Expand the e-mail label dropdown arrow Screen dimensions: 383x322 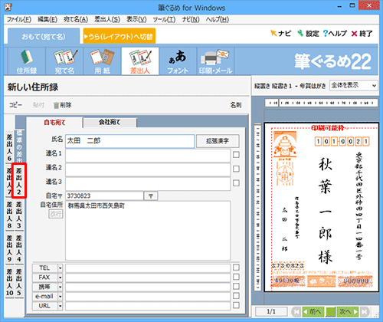coord(60,297)
